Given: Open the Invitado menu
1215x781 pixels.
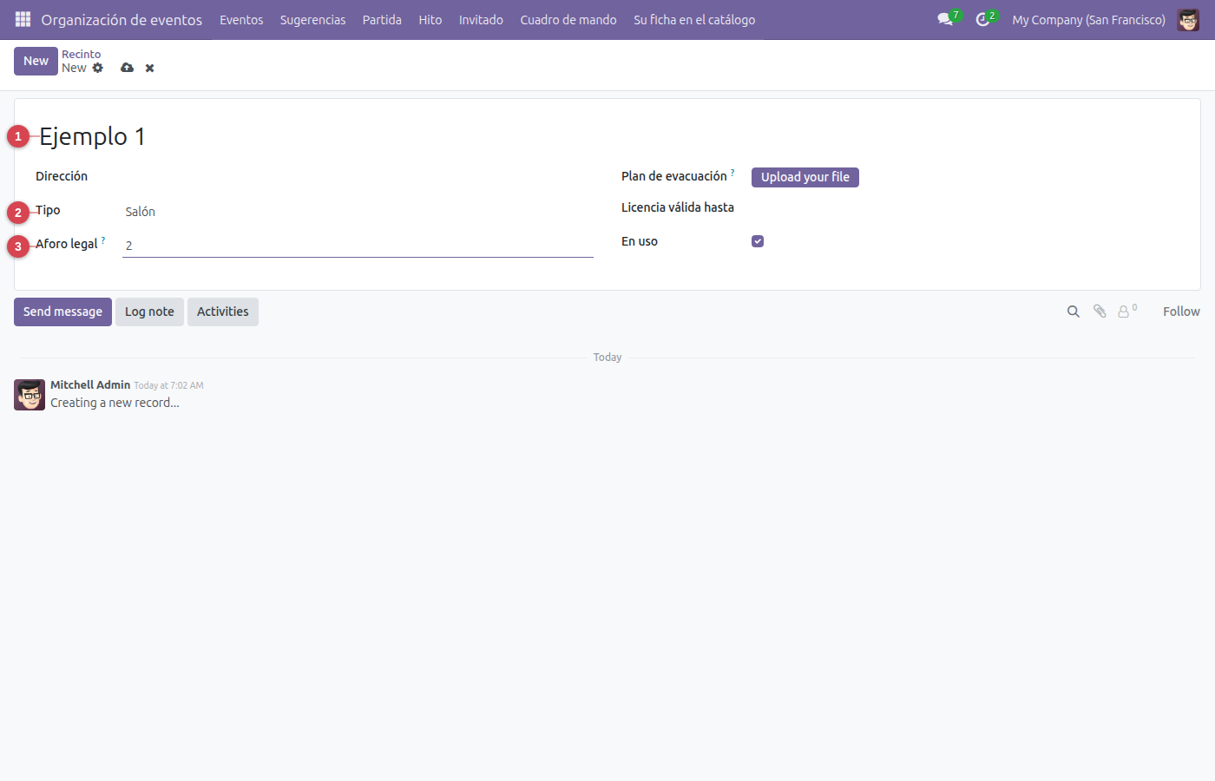Looking at the screenshot, I should tap(481, 19).
